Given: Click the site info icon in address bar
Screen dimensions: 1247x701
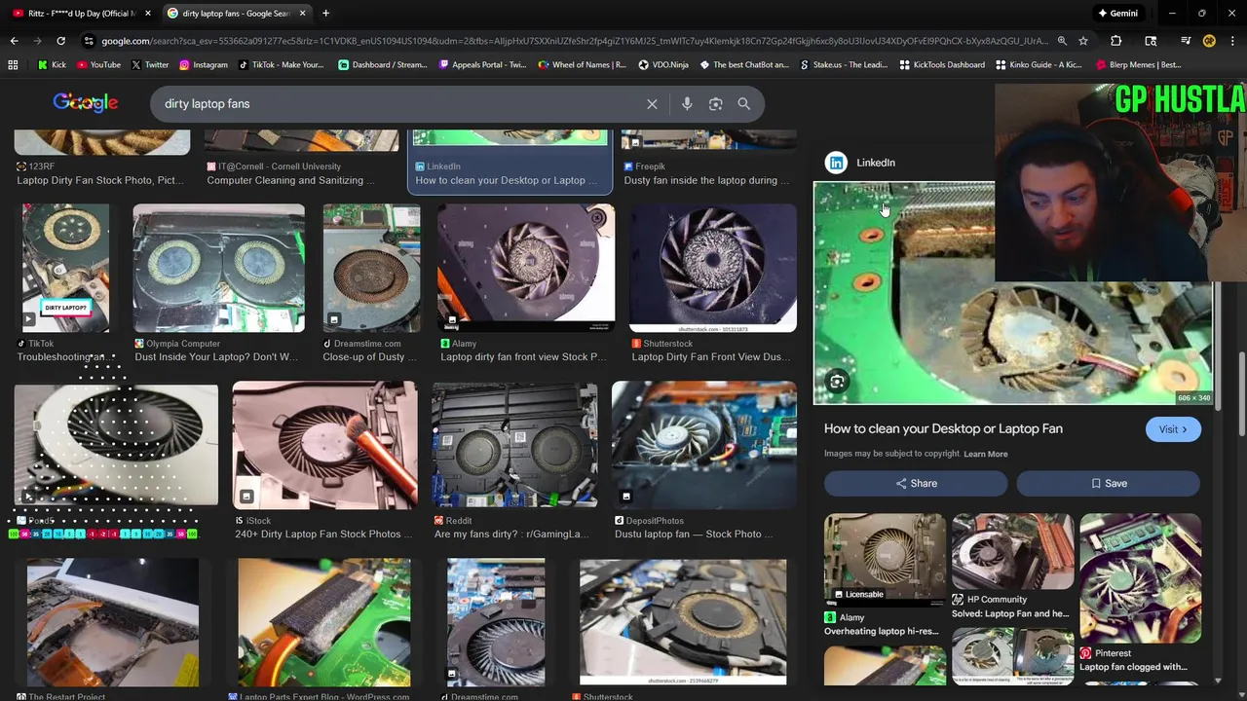Looking at the screenshot, I should tap(89, 41).
